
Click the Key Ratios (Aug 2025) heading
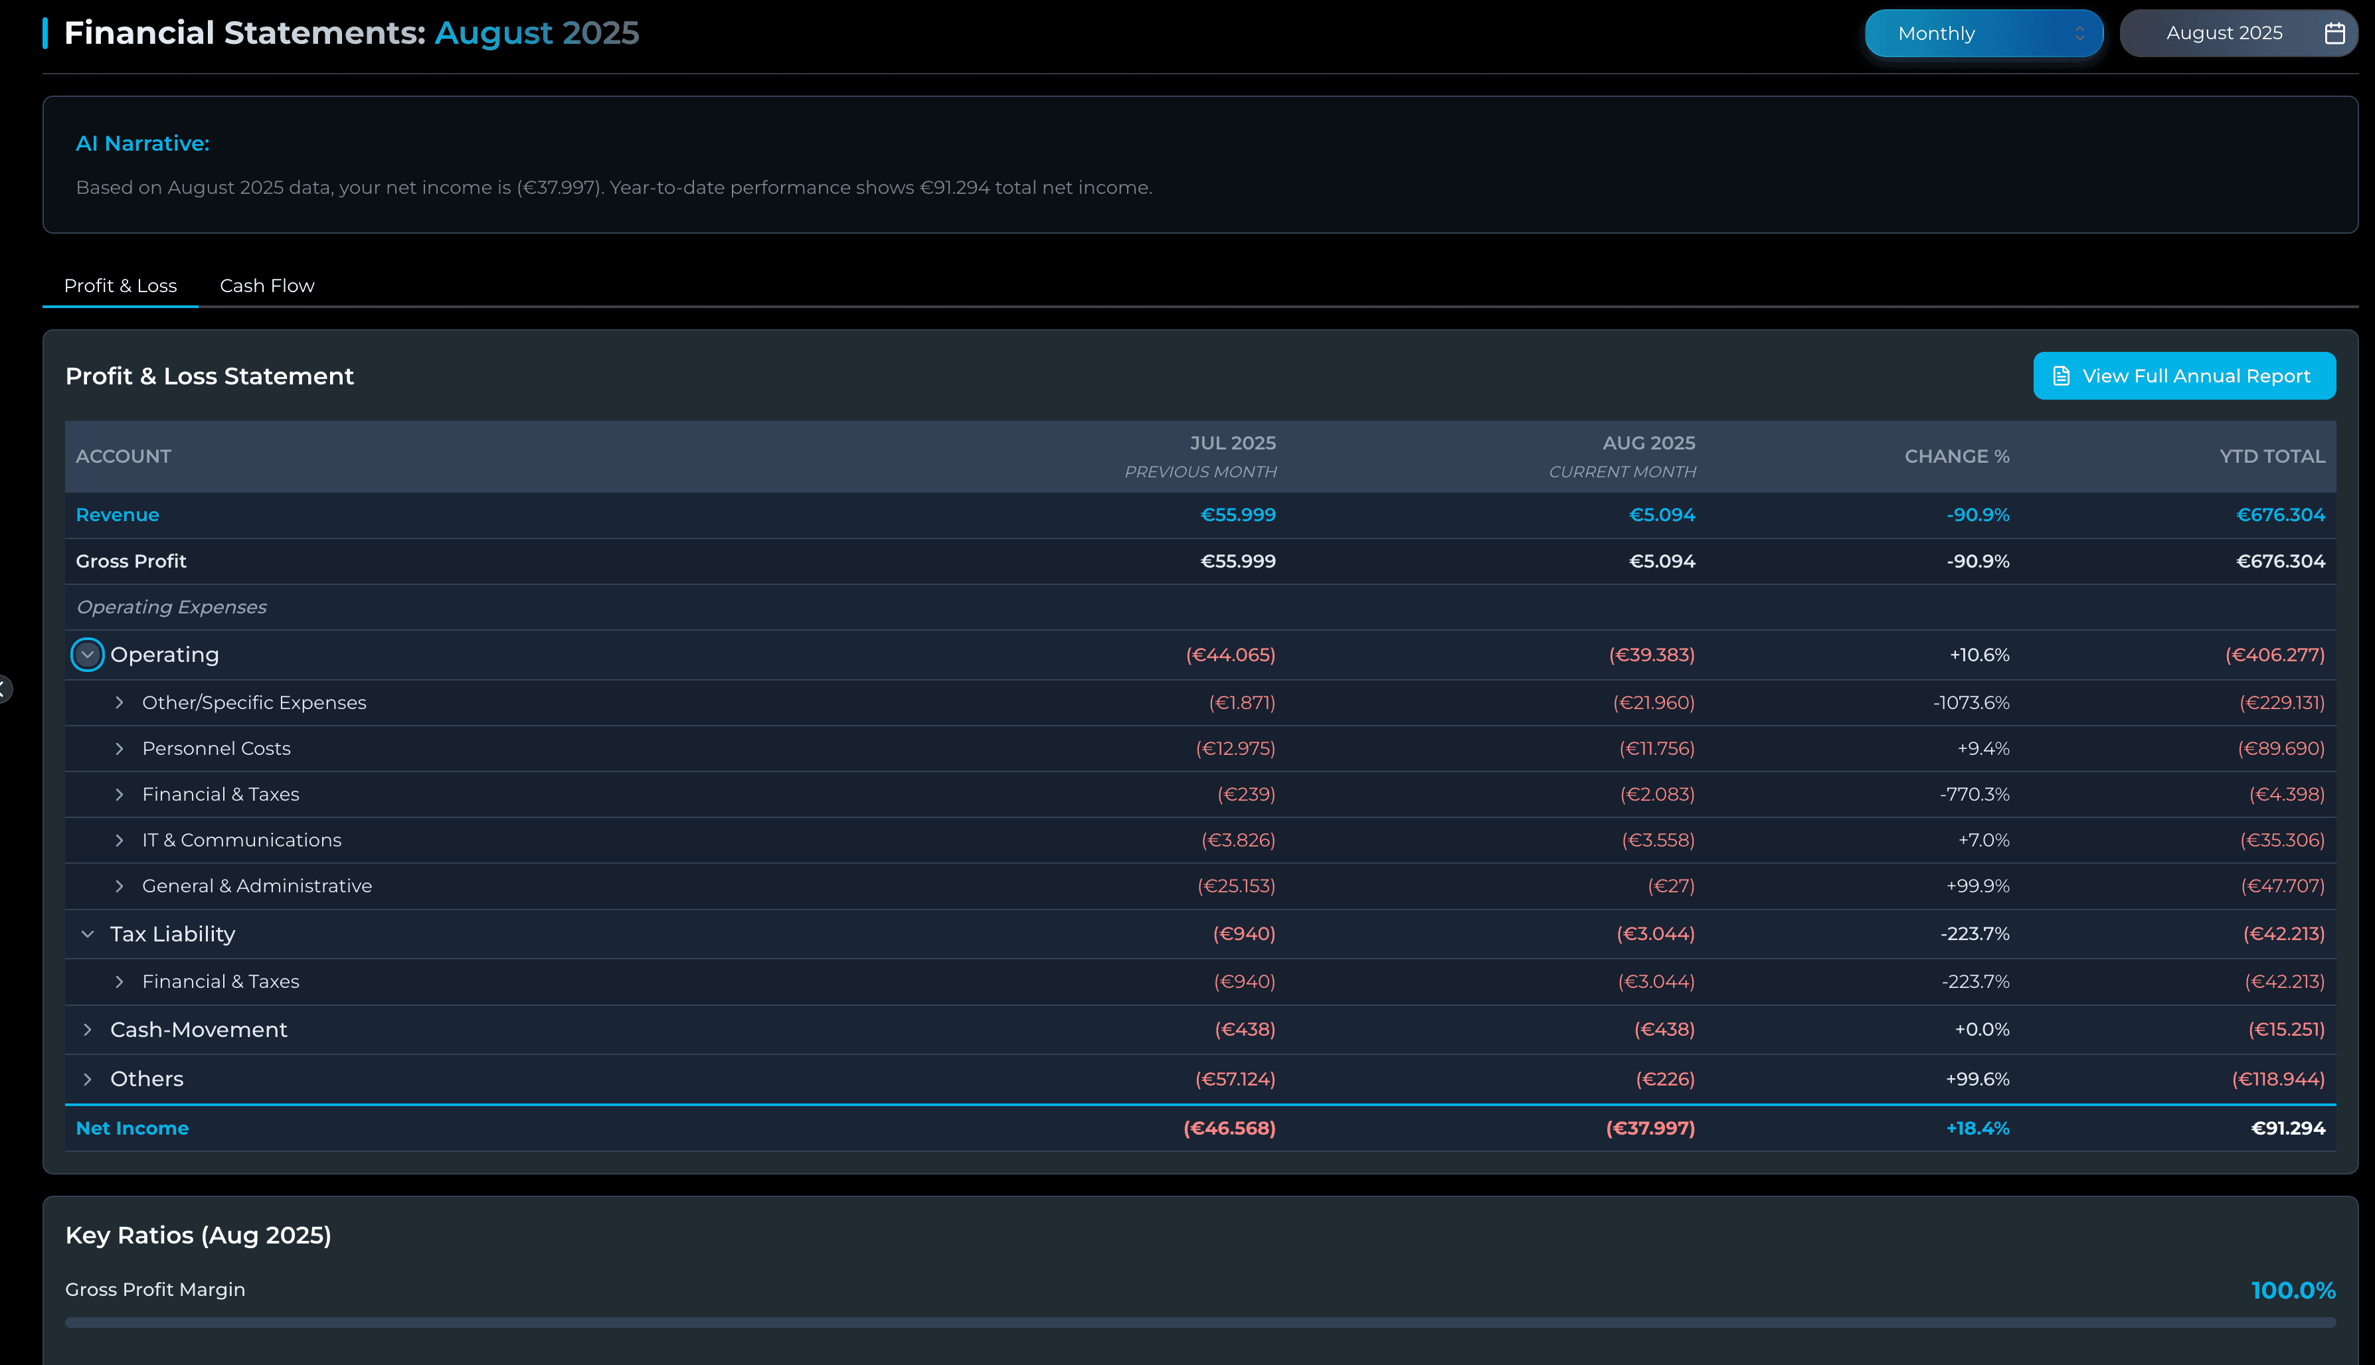pyautogui.click(x=198, y=1236)
